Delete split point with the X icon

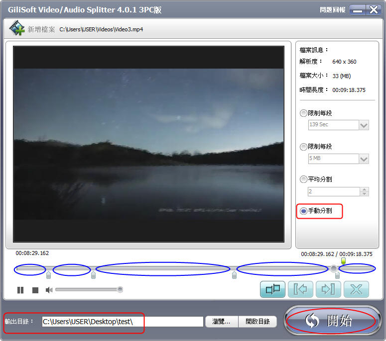(x=356, y=289)
